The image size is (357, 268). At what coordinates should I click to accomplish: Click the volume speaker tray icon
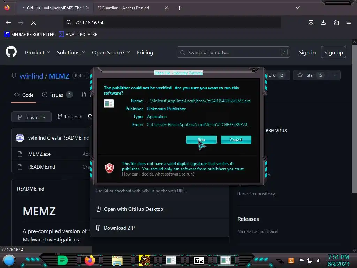[319, 260]
